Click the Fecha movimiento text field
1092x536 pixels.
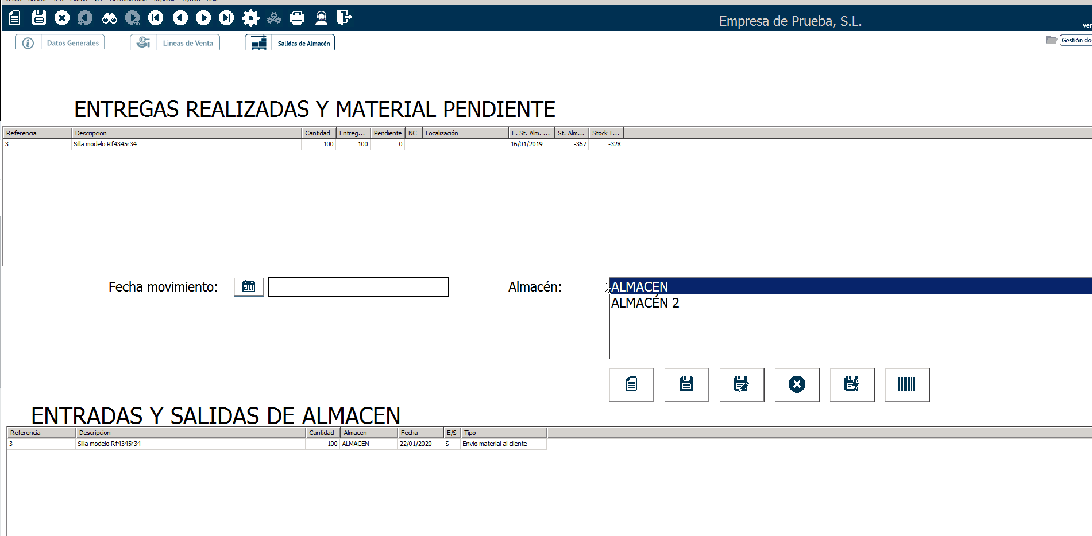[x=358, y=287]
